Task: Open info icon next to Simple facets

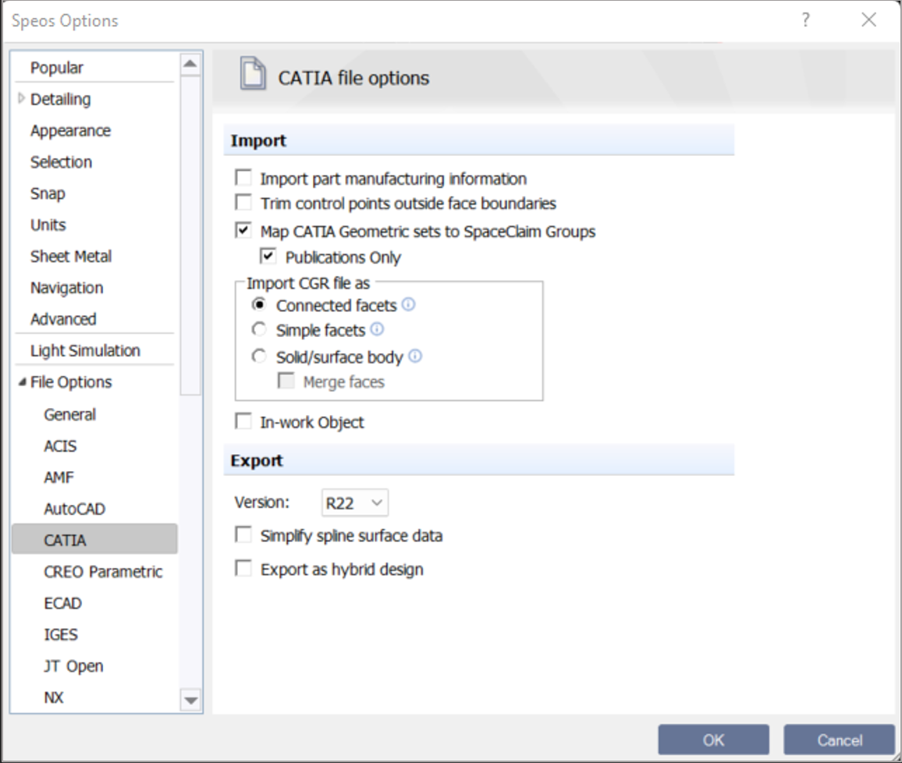Action: pyautogui.click(x=377, y=329)
